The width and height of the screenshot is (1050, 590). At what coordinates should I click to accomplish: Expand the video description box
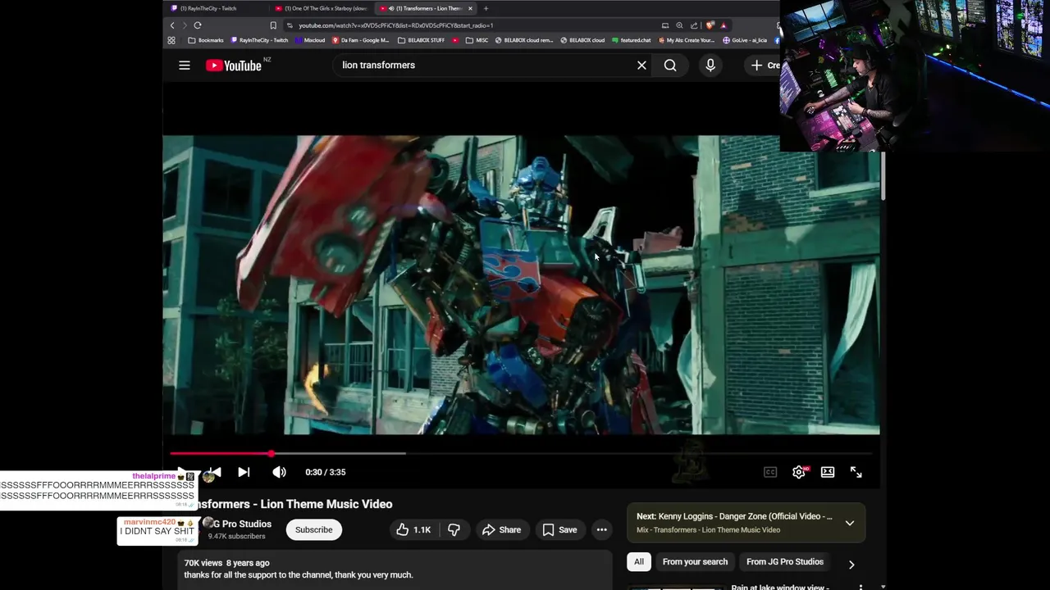[x=395, y=570]
